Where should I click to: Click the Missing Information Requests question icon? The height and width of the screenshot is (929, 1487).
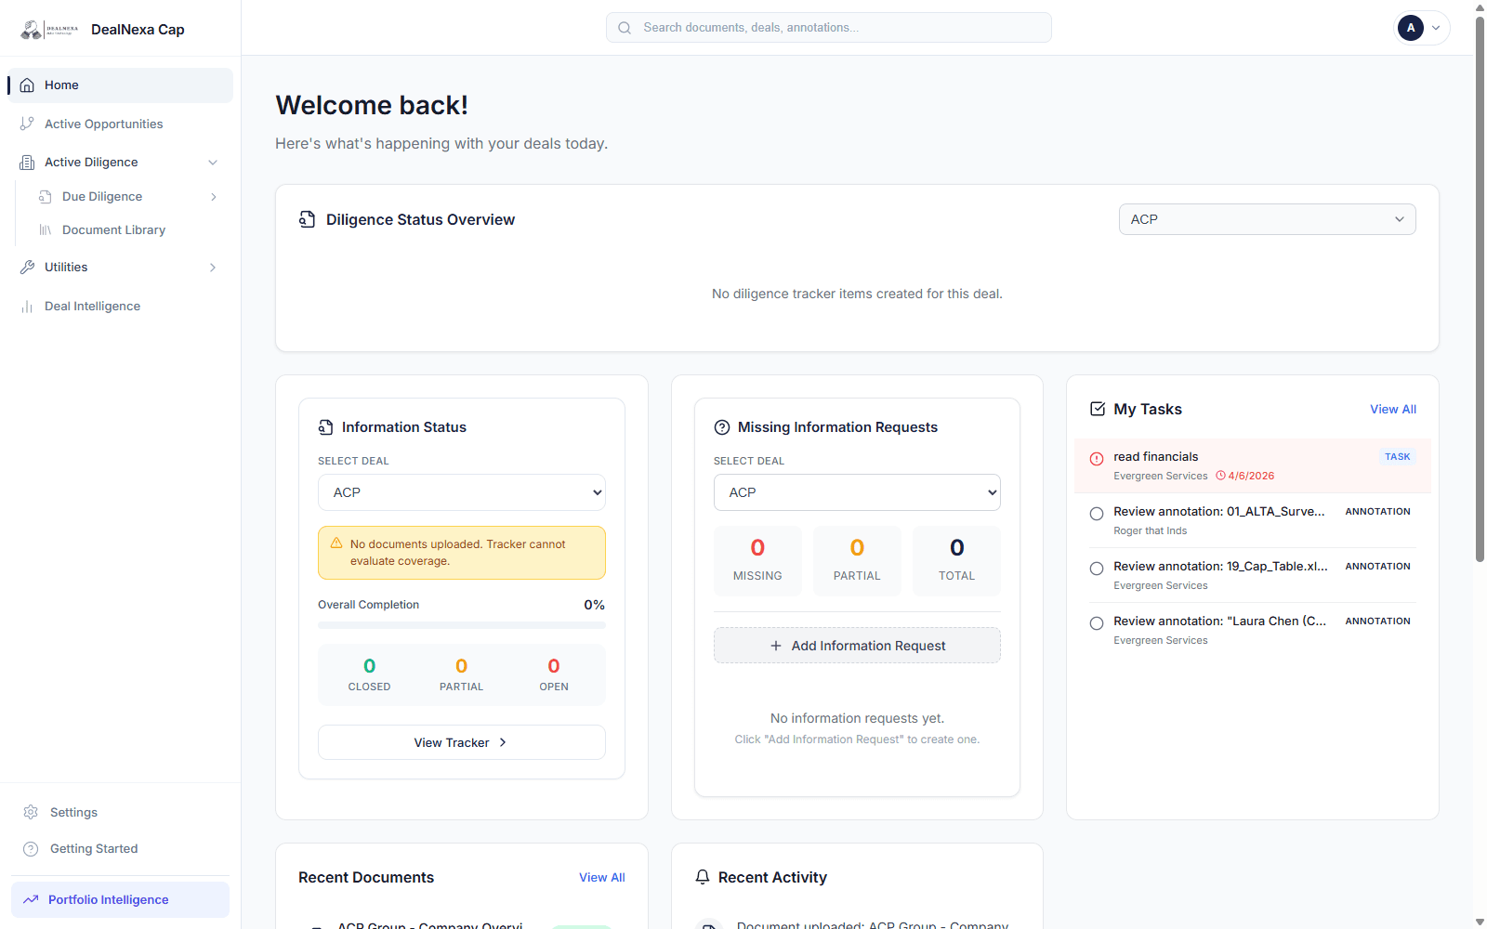722,427
